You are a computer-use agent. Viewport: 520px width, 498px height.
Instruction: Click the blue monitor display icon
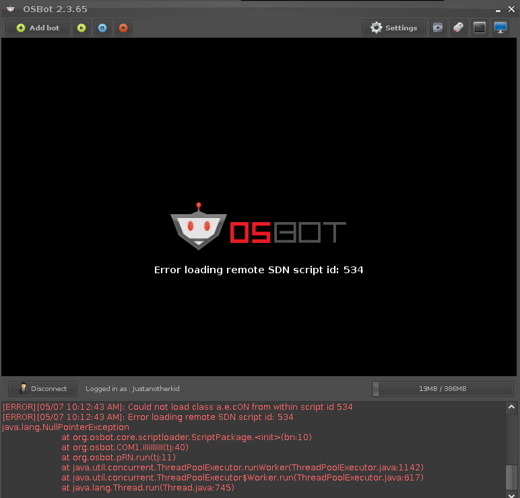[x=500, y=28]
